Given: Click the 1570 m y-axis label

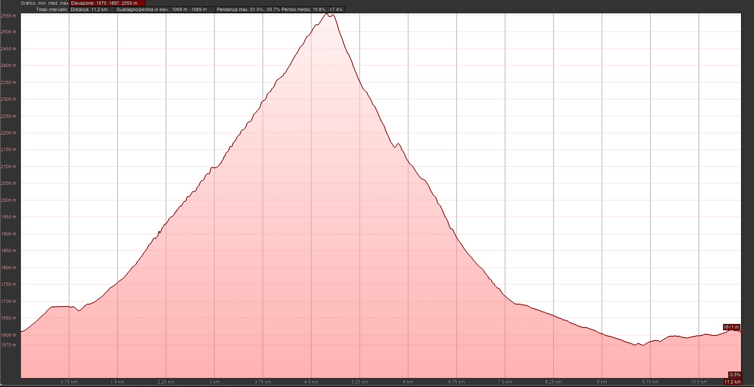Looking at the screenshot, I should click(8, 345).
